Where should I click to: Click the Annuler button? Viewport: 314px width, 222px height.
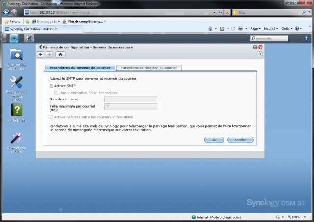[240, 140]
